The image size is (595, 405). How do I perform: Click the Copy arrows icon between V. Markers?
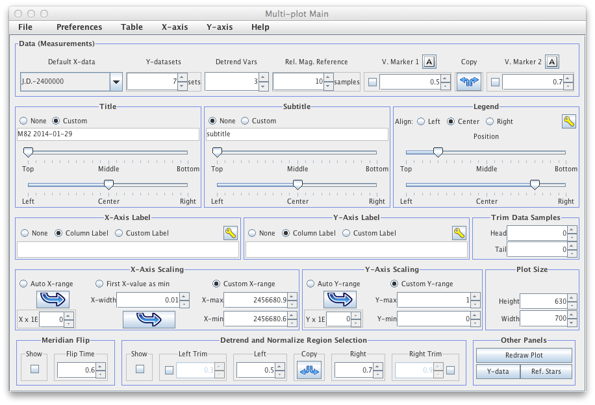tap(469, 82)
